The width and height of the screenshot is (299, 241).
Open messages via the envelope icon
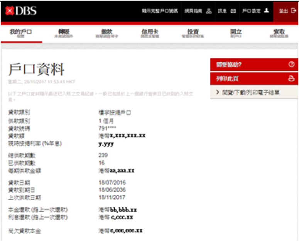(x=233, y=11)
